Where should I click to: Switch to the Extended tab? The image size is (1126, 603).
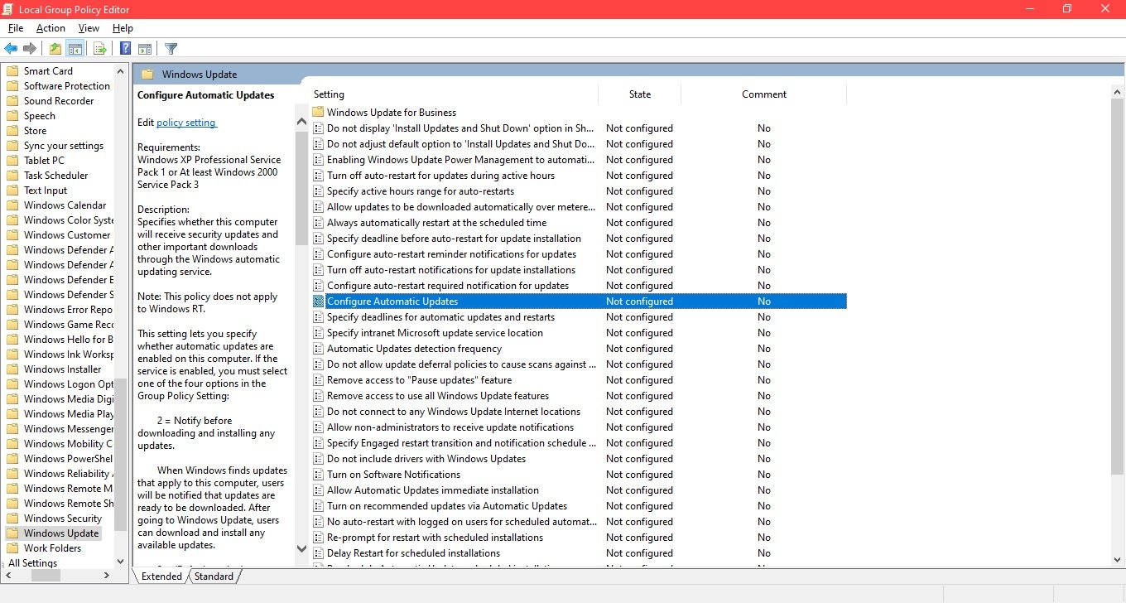[x=161, y=576]
